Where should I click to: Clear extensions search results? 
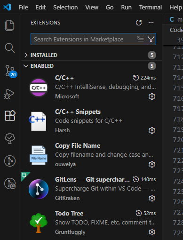[140, 39]
